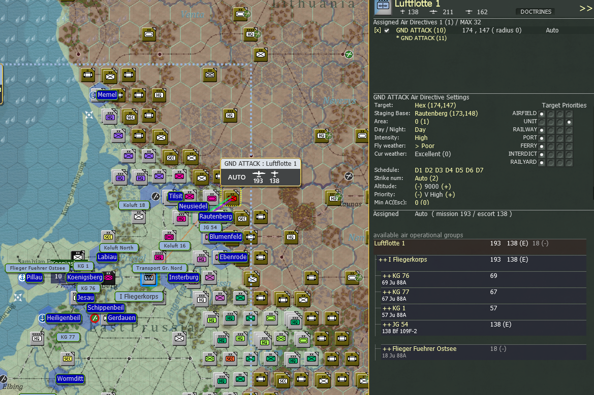Viewport: 594px width, 395px height.
Task: Click the Strike num value Auto (2)
Action: click(426, 178)
